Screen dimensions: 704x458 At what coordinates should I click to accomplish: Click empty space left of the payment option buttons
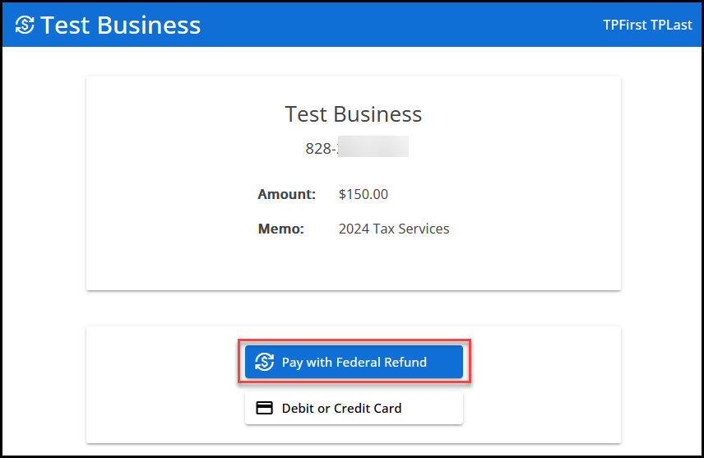point(164,385)
